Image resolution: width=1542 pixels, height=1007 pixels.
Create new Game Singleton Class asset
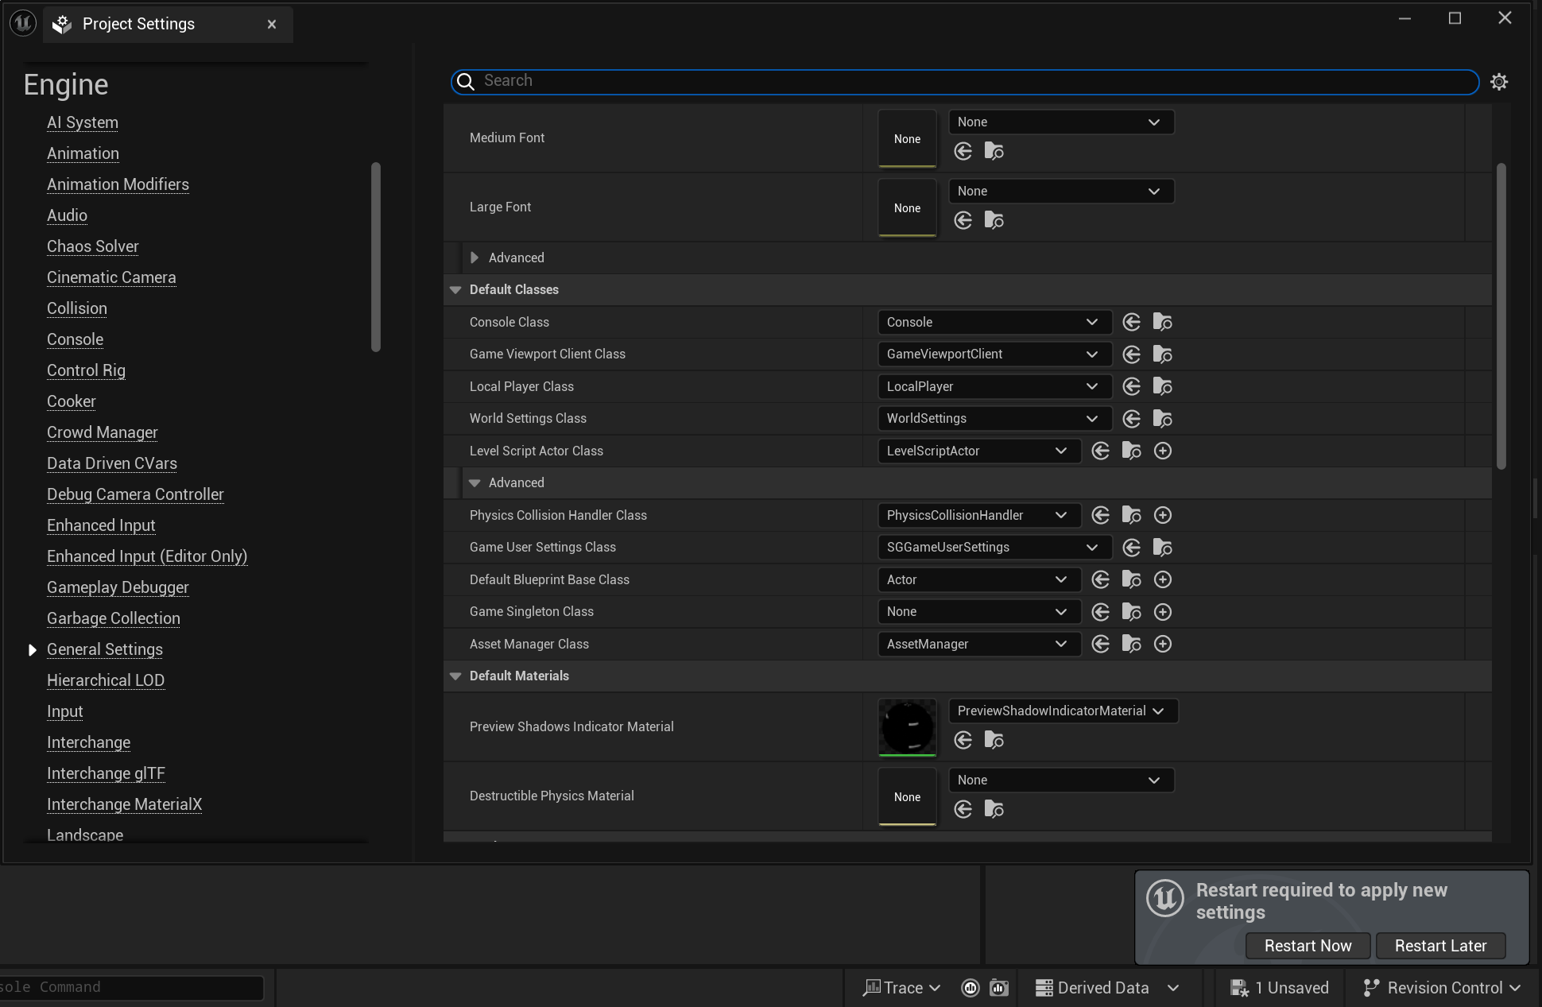click(x=1163, y=611)
